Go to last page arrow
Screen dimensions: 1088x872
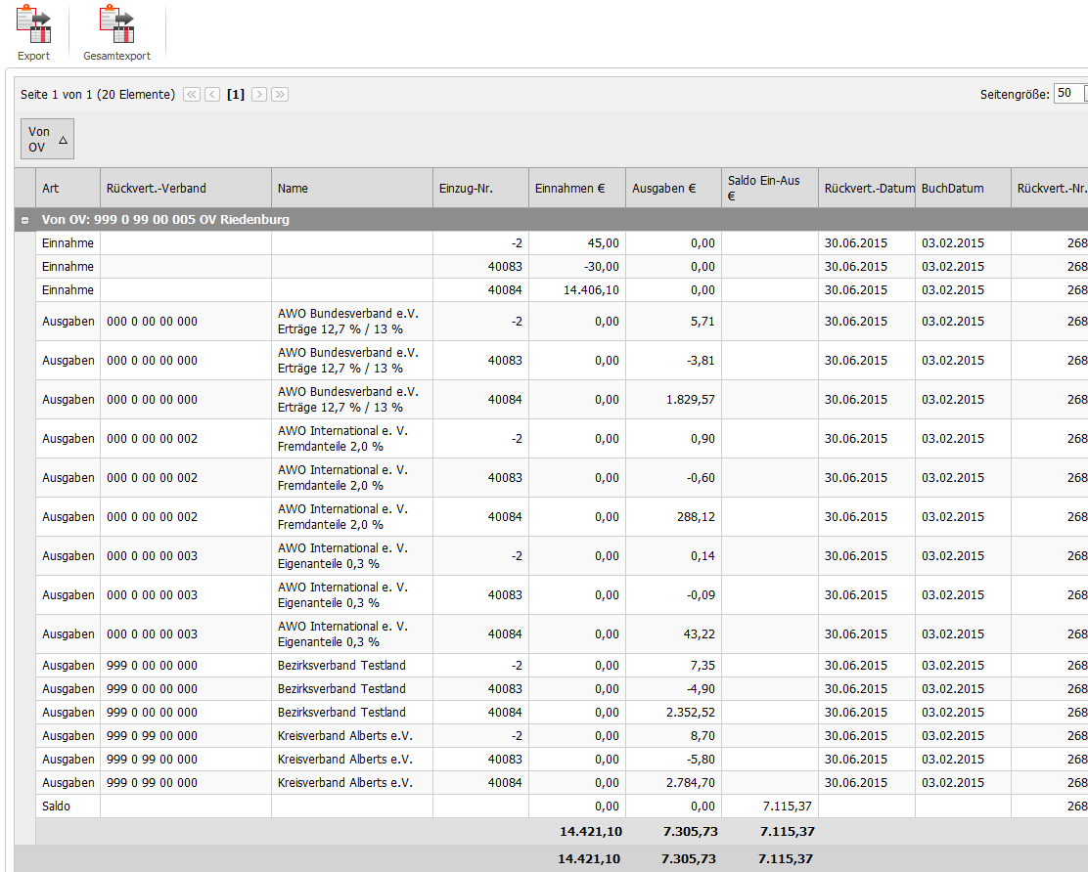tap(280, 94)
